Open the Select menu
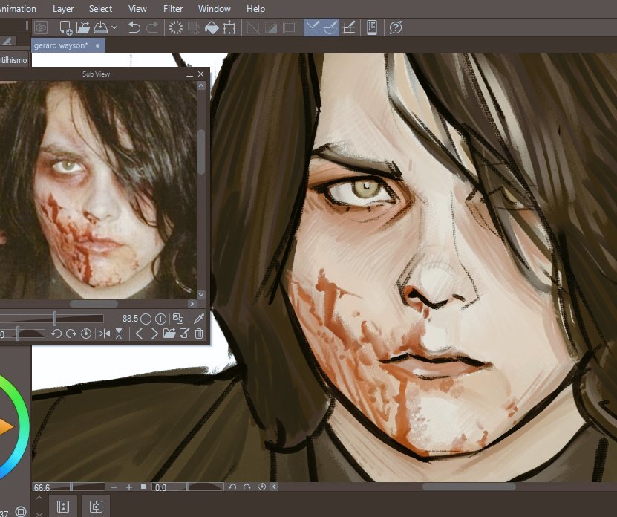Viewport: 617px width, 517px height. tap(100, 9)
